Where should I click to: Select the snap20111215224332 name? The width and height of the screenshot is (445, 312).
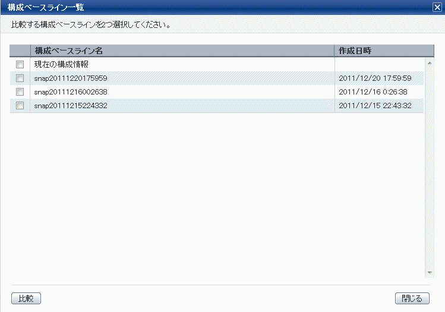(x=71, y=106)
